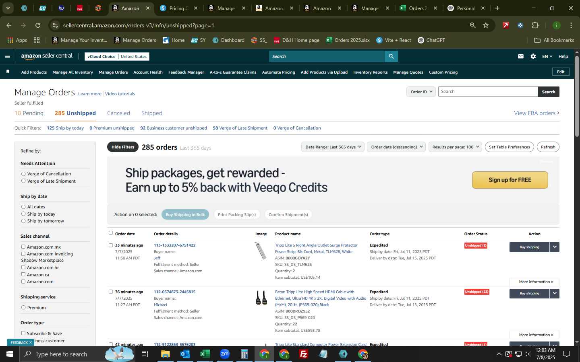Open the browser extensions puzzle icon
The image size is (580, 362).
click(535, 25)
